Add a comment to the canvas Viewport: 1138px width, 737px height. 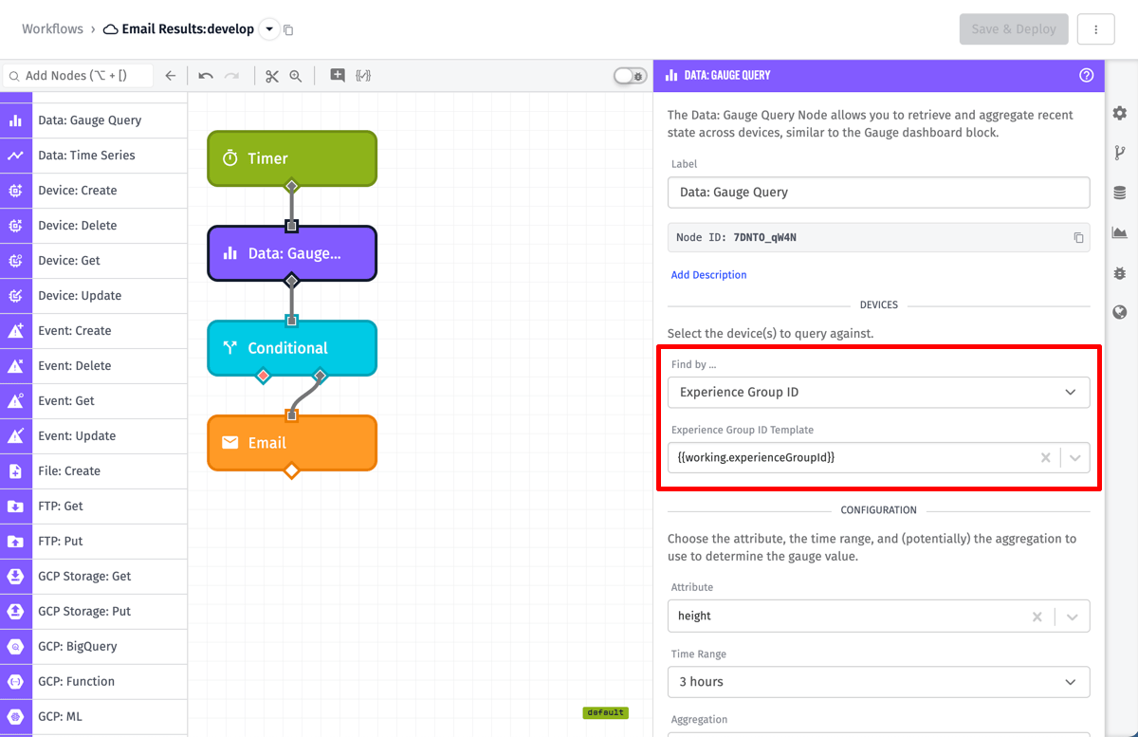[x=338, y=76]
